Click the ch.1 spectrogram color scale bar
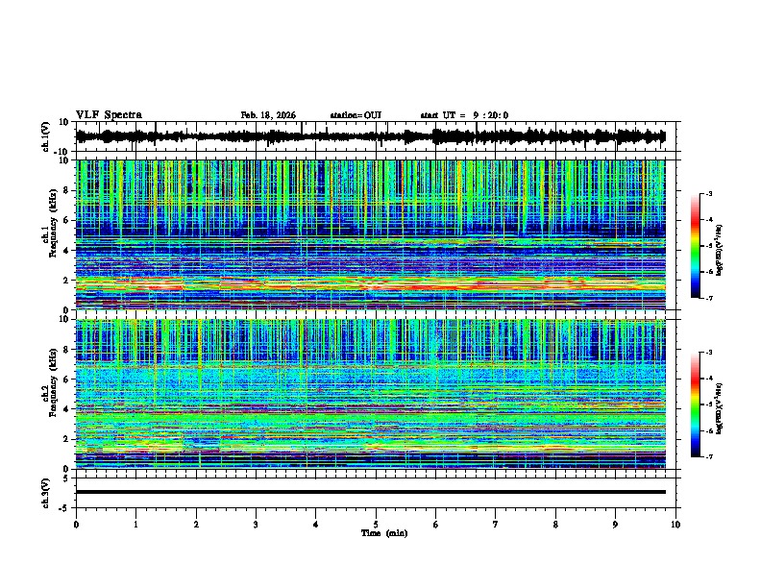 tap(695, 245)
